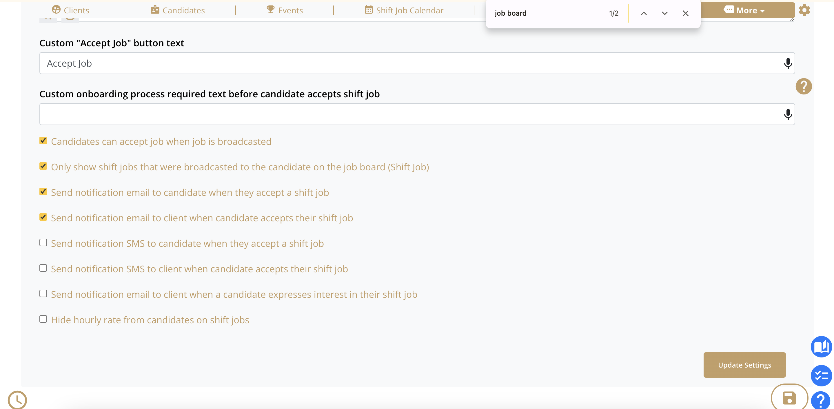The height and width of the screenshot is (409, 834).
Task: Open the Events tab
Action: 285,10
